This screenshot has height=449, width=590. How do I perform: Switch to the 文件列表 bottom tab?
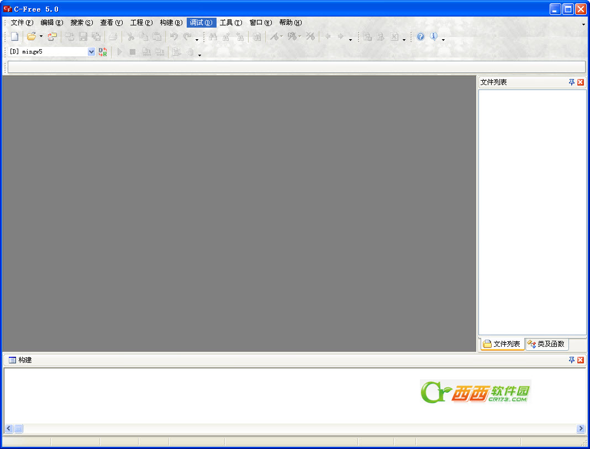click(x=502, y=344)
